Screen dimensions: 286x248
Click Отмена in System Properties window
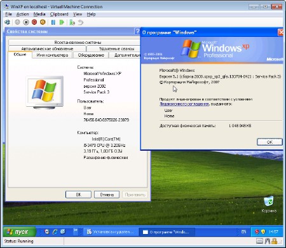(x=107, y=195)
